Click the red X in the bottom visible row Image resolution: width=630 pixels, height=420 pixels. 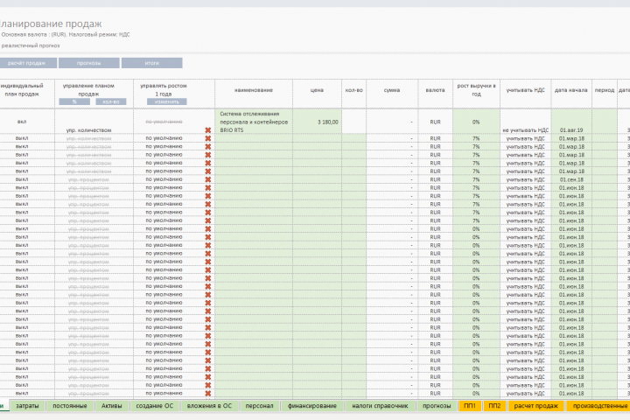coord(207,394)
